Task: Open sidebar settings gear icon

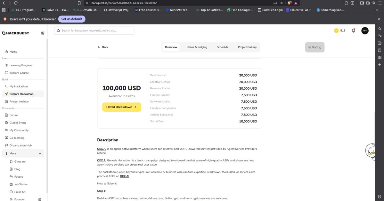Action: [x=379, y=197]
